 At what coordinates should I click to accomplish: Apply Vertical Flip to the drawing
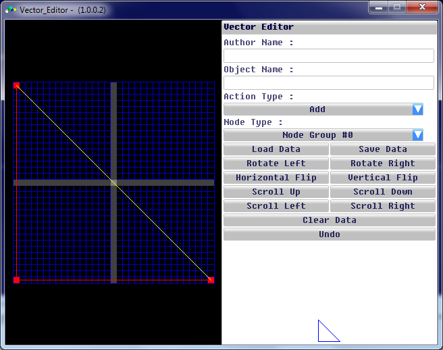click(x=382, y=178)
